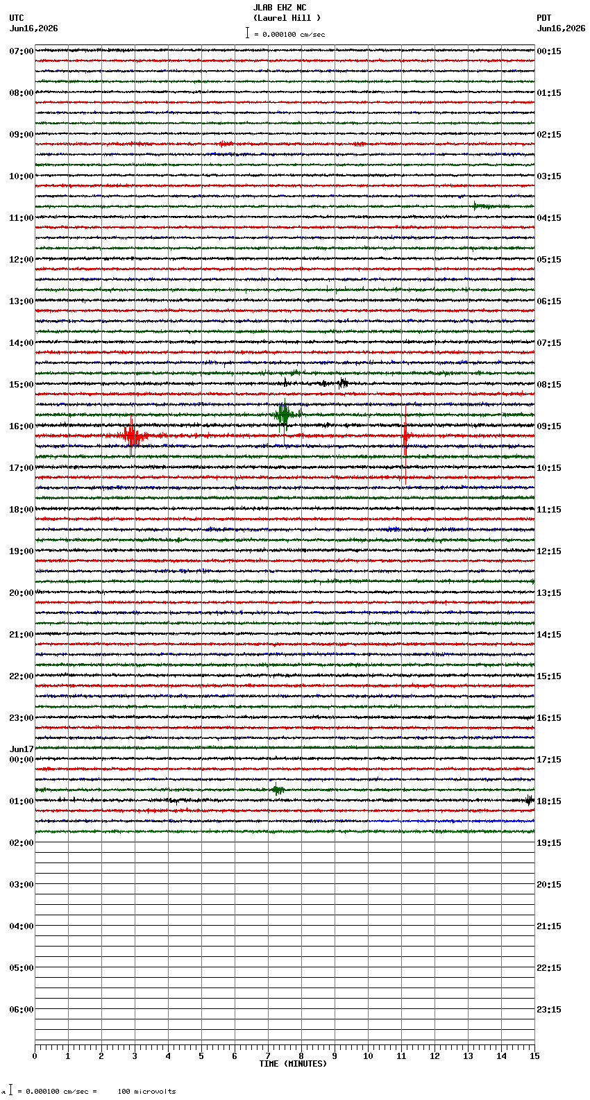Click the 15 minute tick label on axis

pyautogui.click(x=534, y=1056)
